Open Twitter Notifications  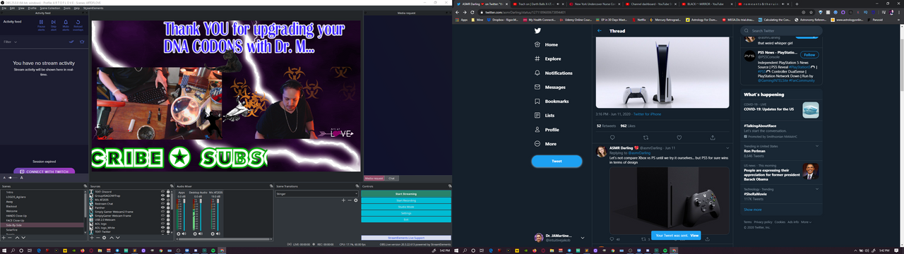(x=554, y=73)
